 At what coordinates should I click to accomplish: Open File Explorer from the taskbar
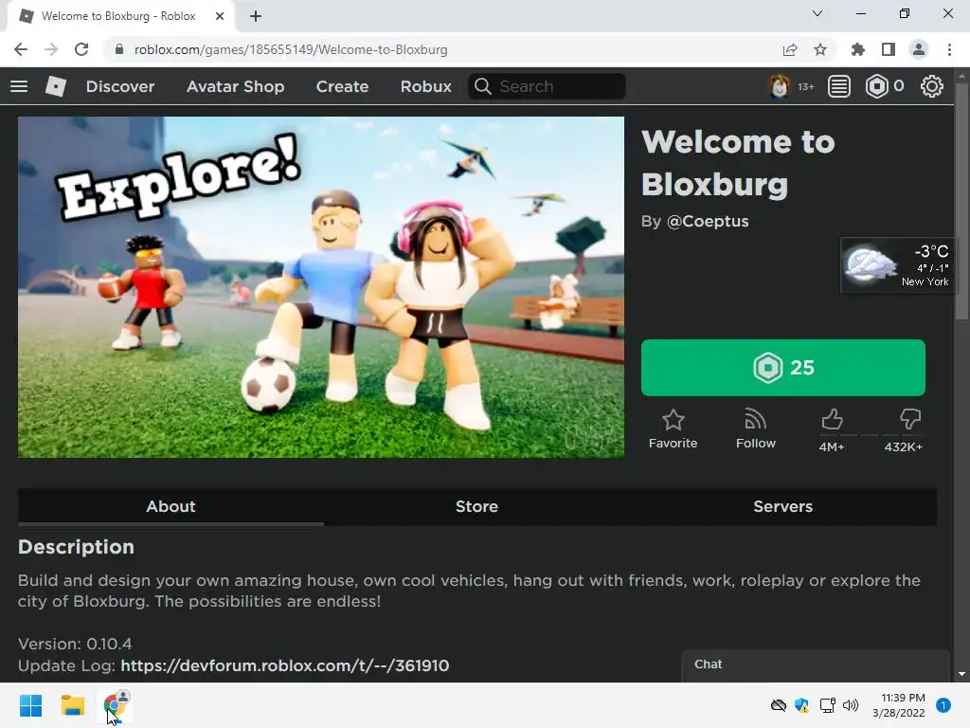point(72,705)
